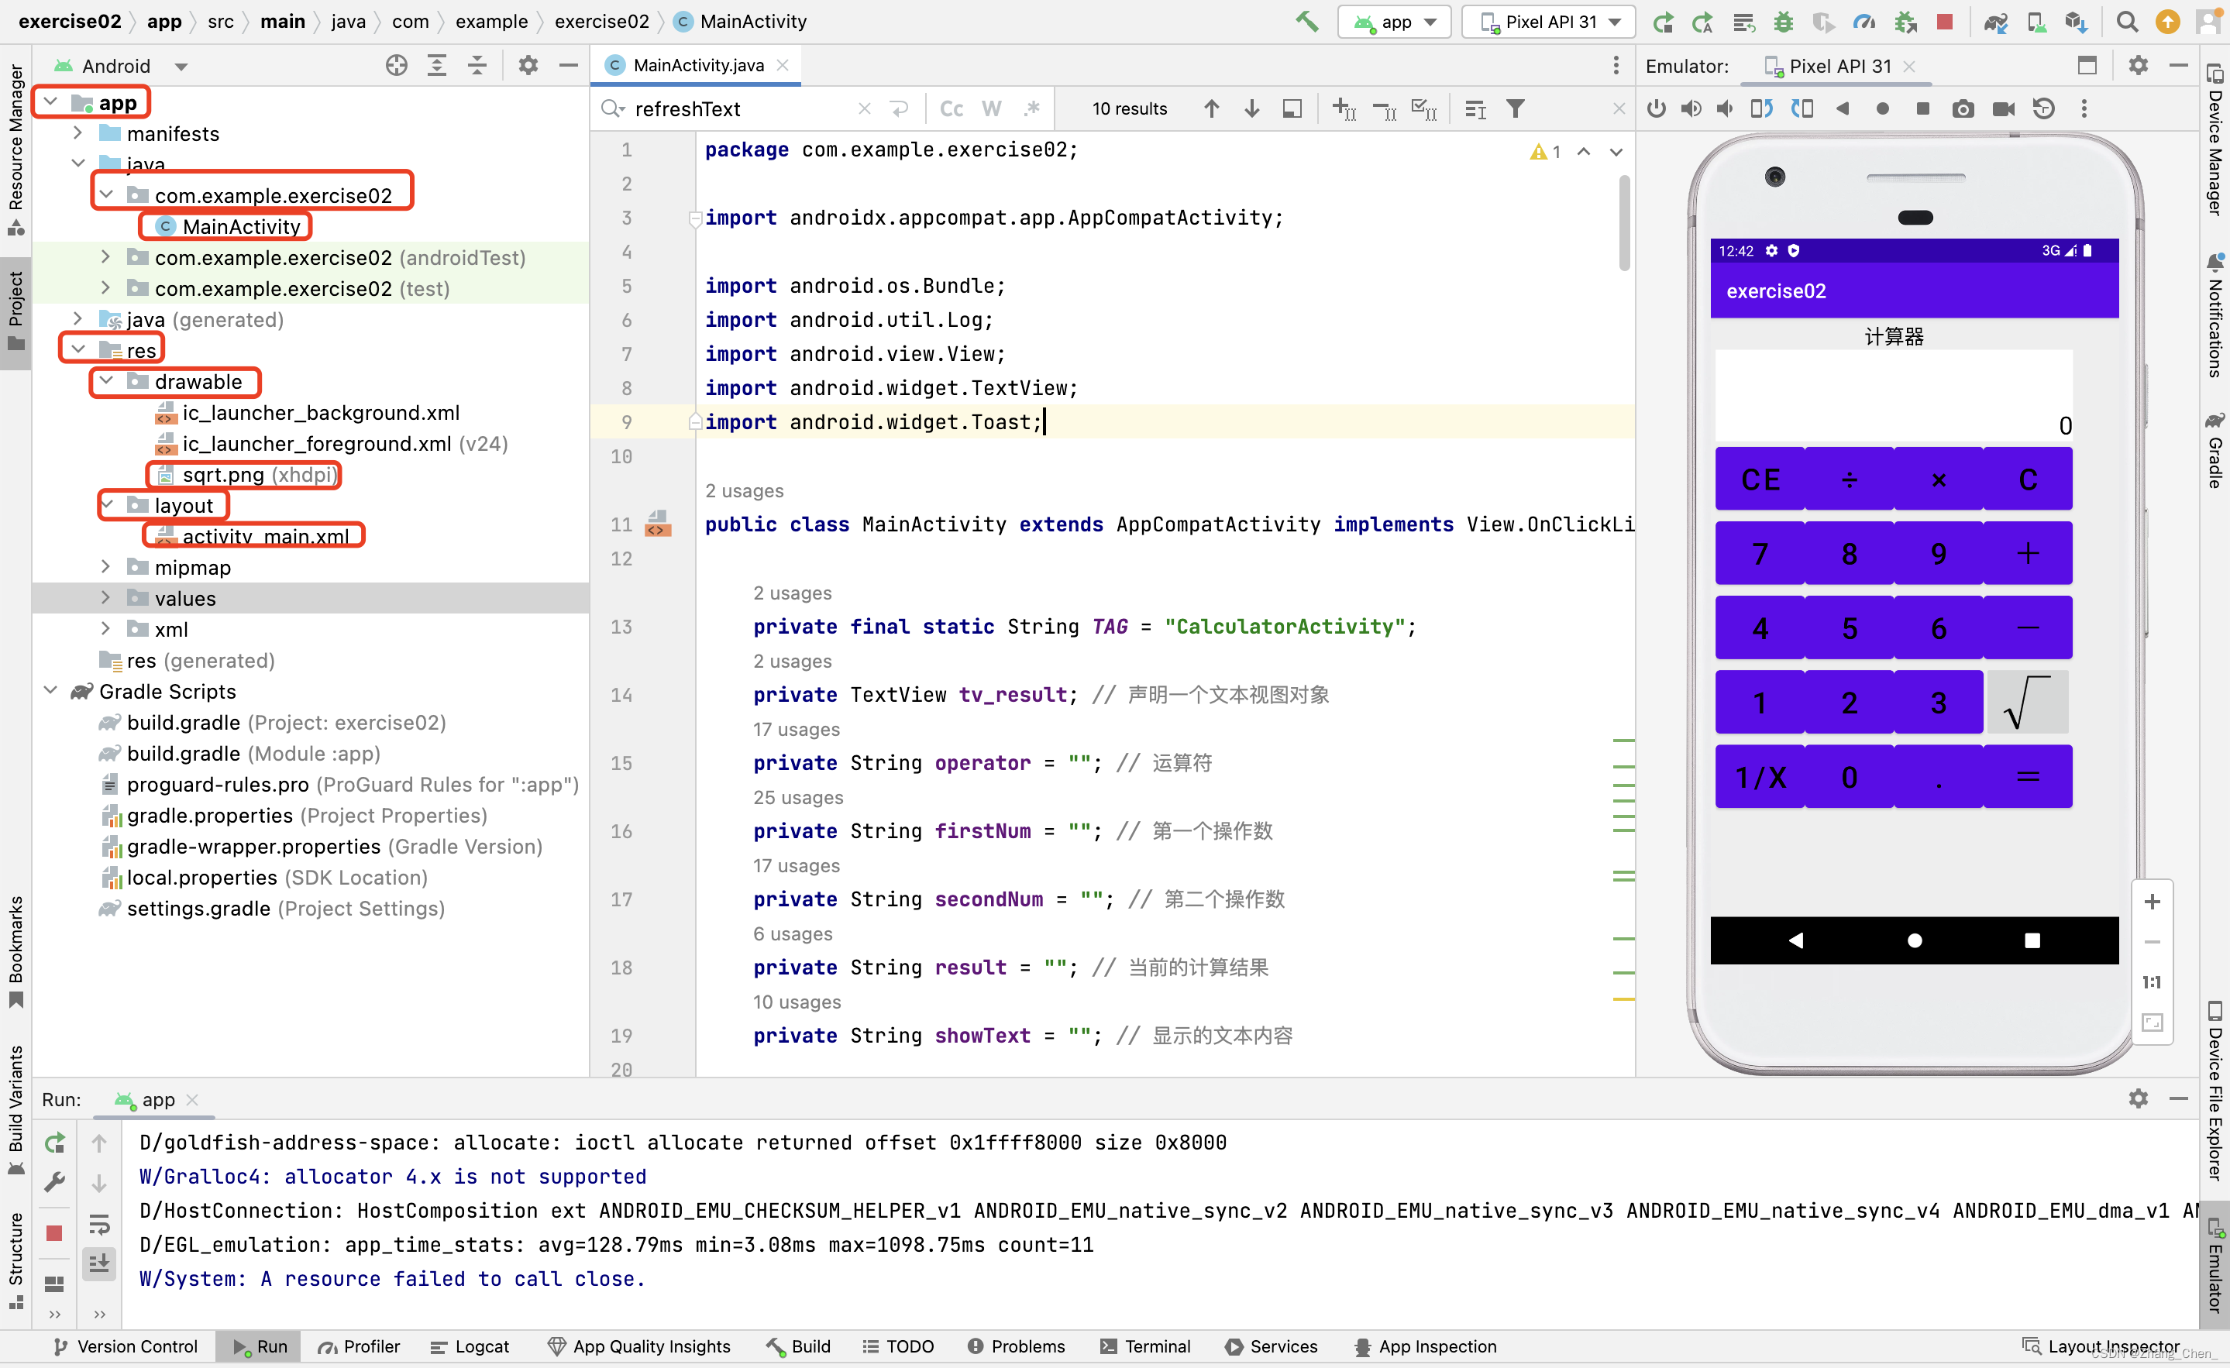
Task: Open the Profiler tool tab
Action: pyautogui.click(x=360, y=1346)
